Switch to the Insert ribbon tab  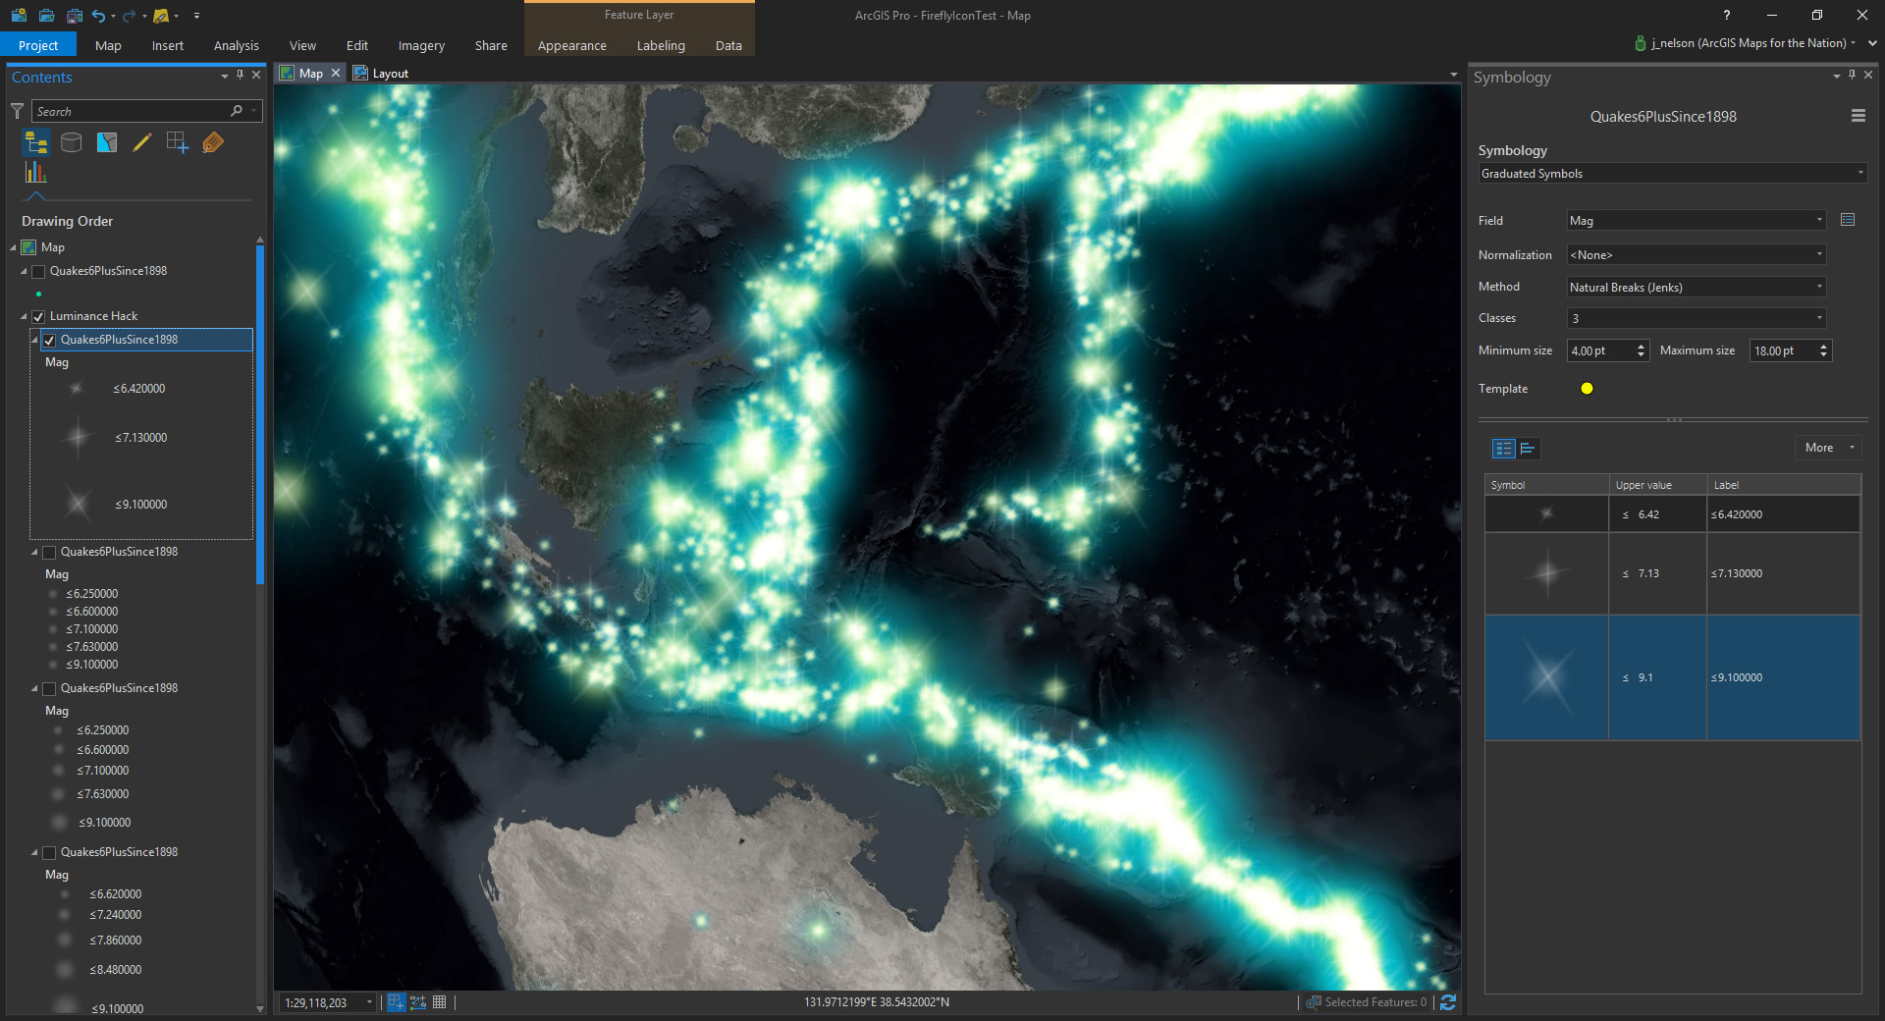(168, 45)
